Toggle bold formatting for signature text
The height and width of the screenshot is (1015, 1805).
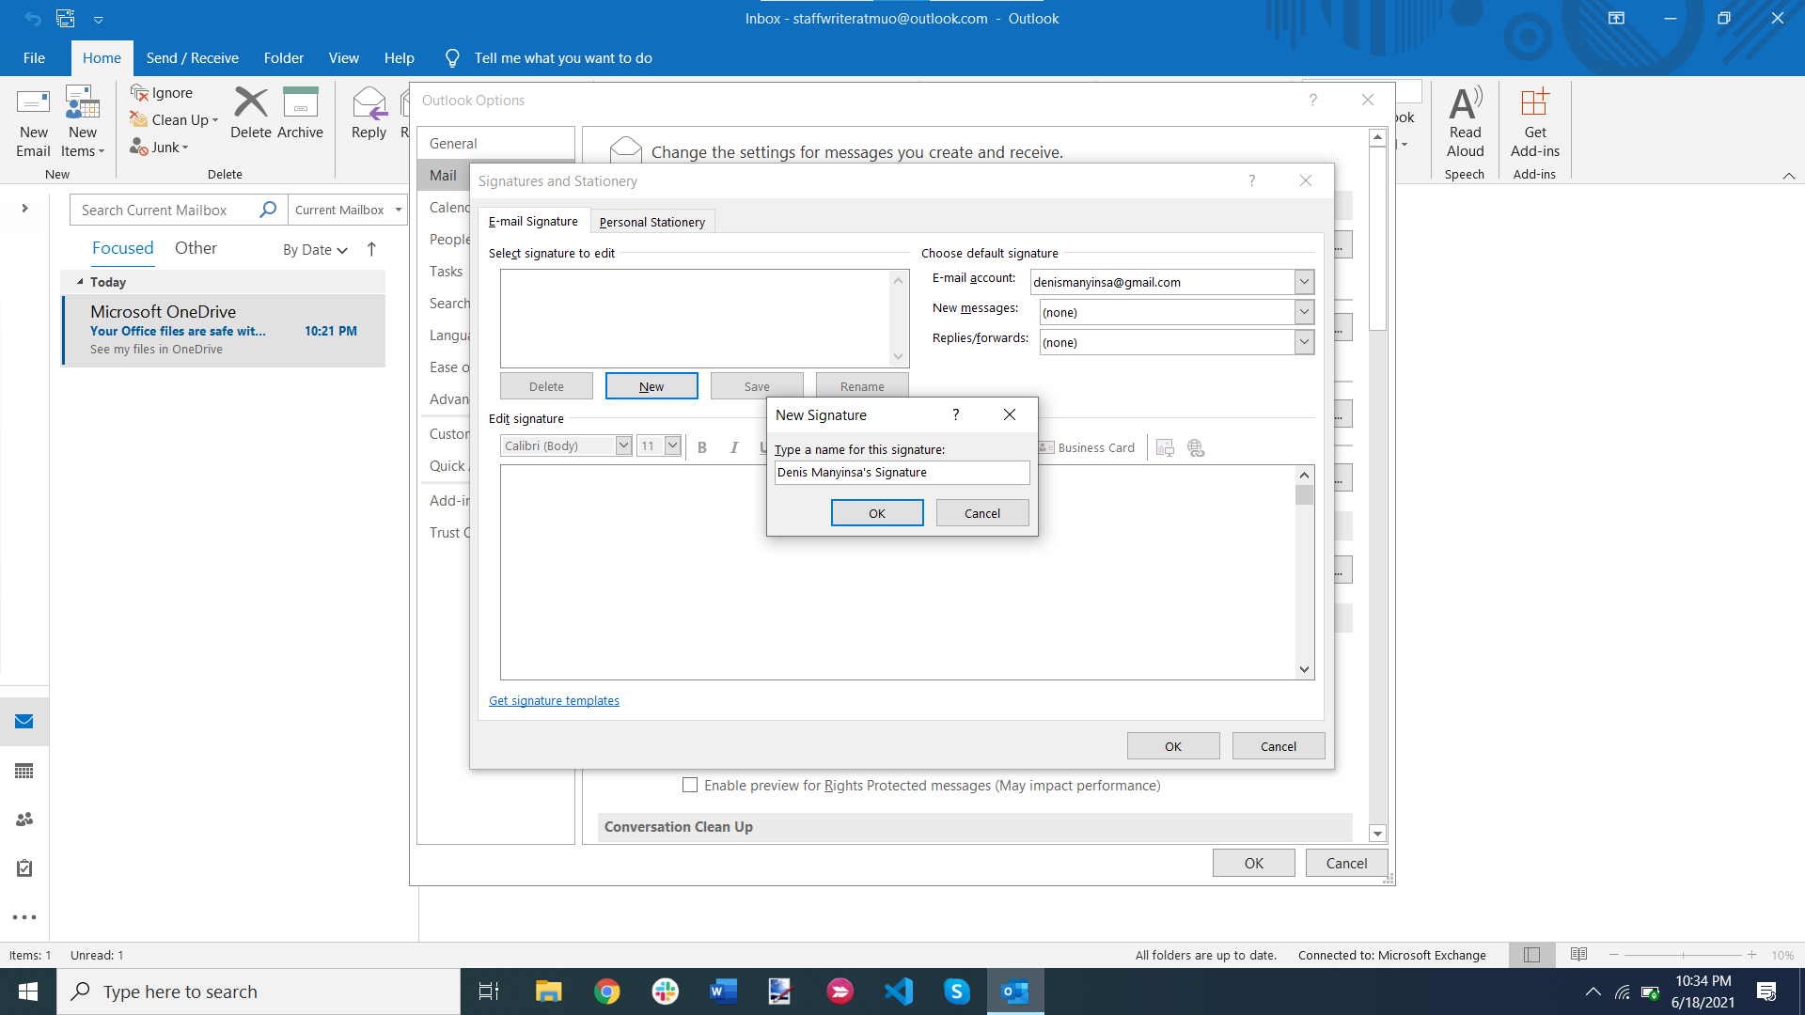click(x=702, y=447)
